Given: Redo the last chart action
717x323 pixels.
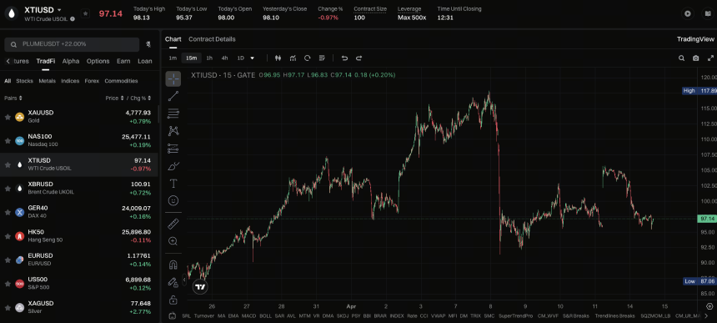Looking at the screenshot, I should [x=359, y=58].
